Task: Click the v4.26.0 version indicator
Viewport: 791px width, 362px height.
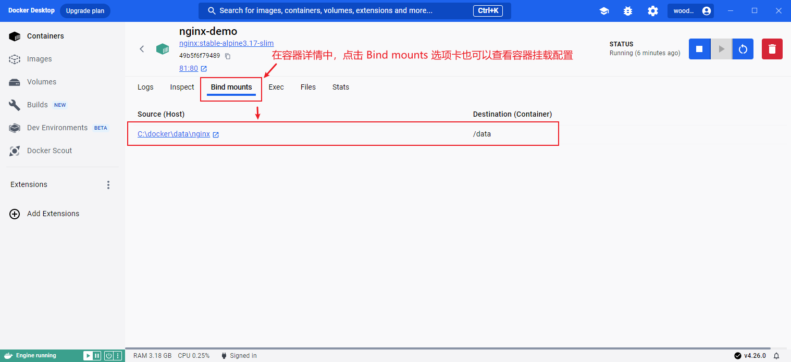Action: tap(750, 356)
